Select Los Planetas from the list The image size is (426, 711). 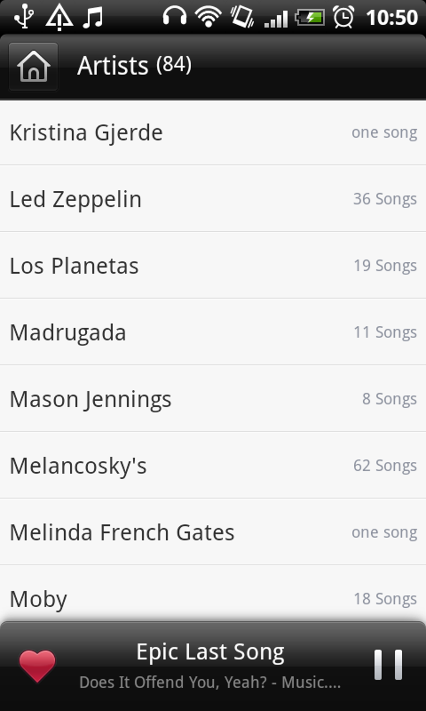coord(213,266)
